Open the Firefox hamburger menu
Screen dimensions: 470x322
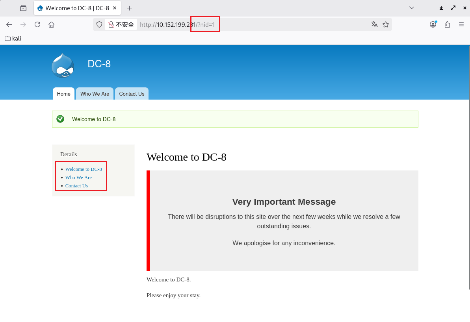point(461,24)
